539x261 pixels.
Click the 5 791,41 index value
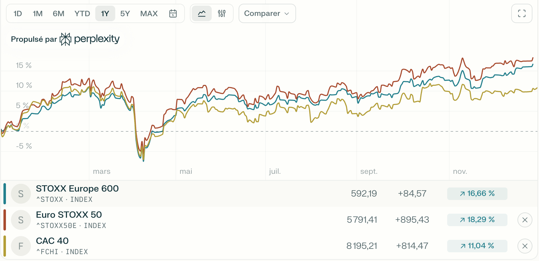pyautogui.click(x=362, y=220)
